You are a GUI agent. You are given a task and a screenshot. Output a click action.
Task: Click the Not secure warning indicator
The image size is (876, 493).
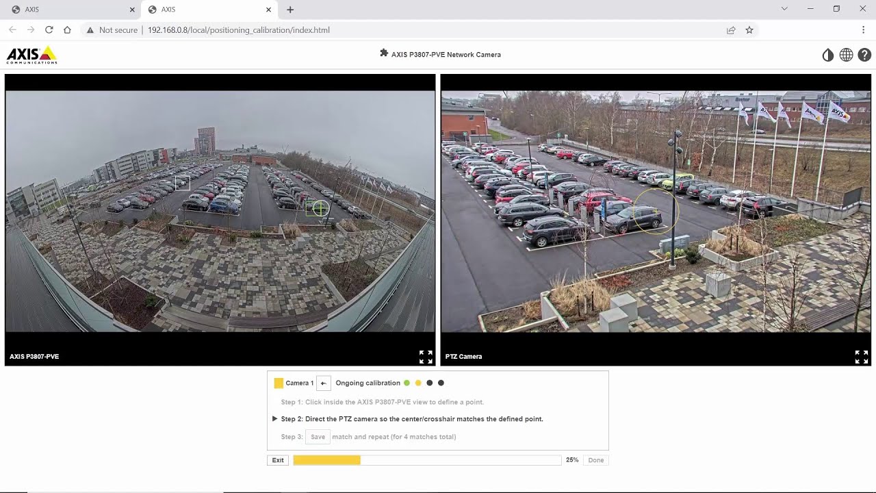(112, 30)
